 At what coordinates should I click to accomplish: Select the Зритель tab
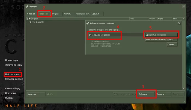[x=68, y=14]
